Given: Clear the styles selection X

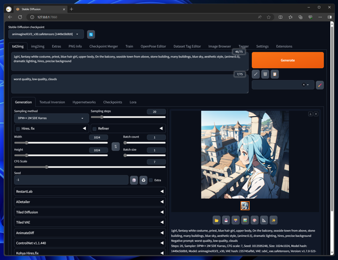Looking at the screenshot, I should point(303,85).
